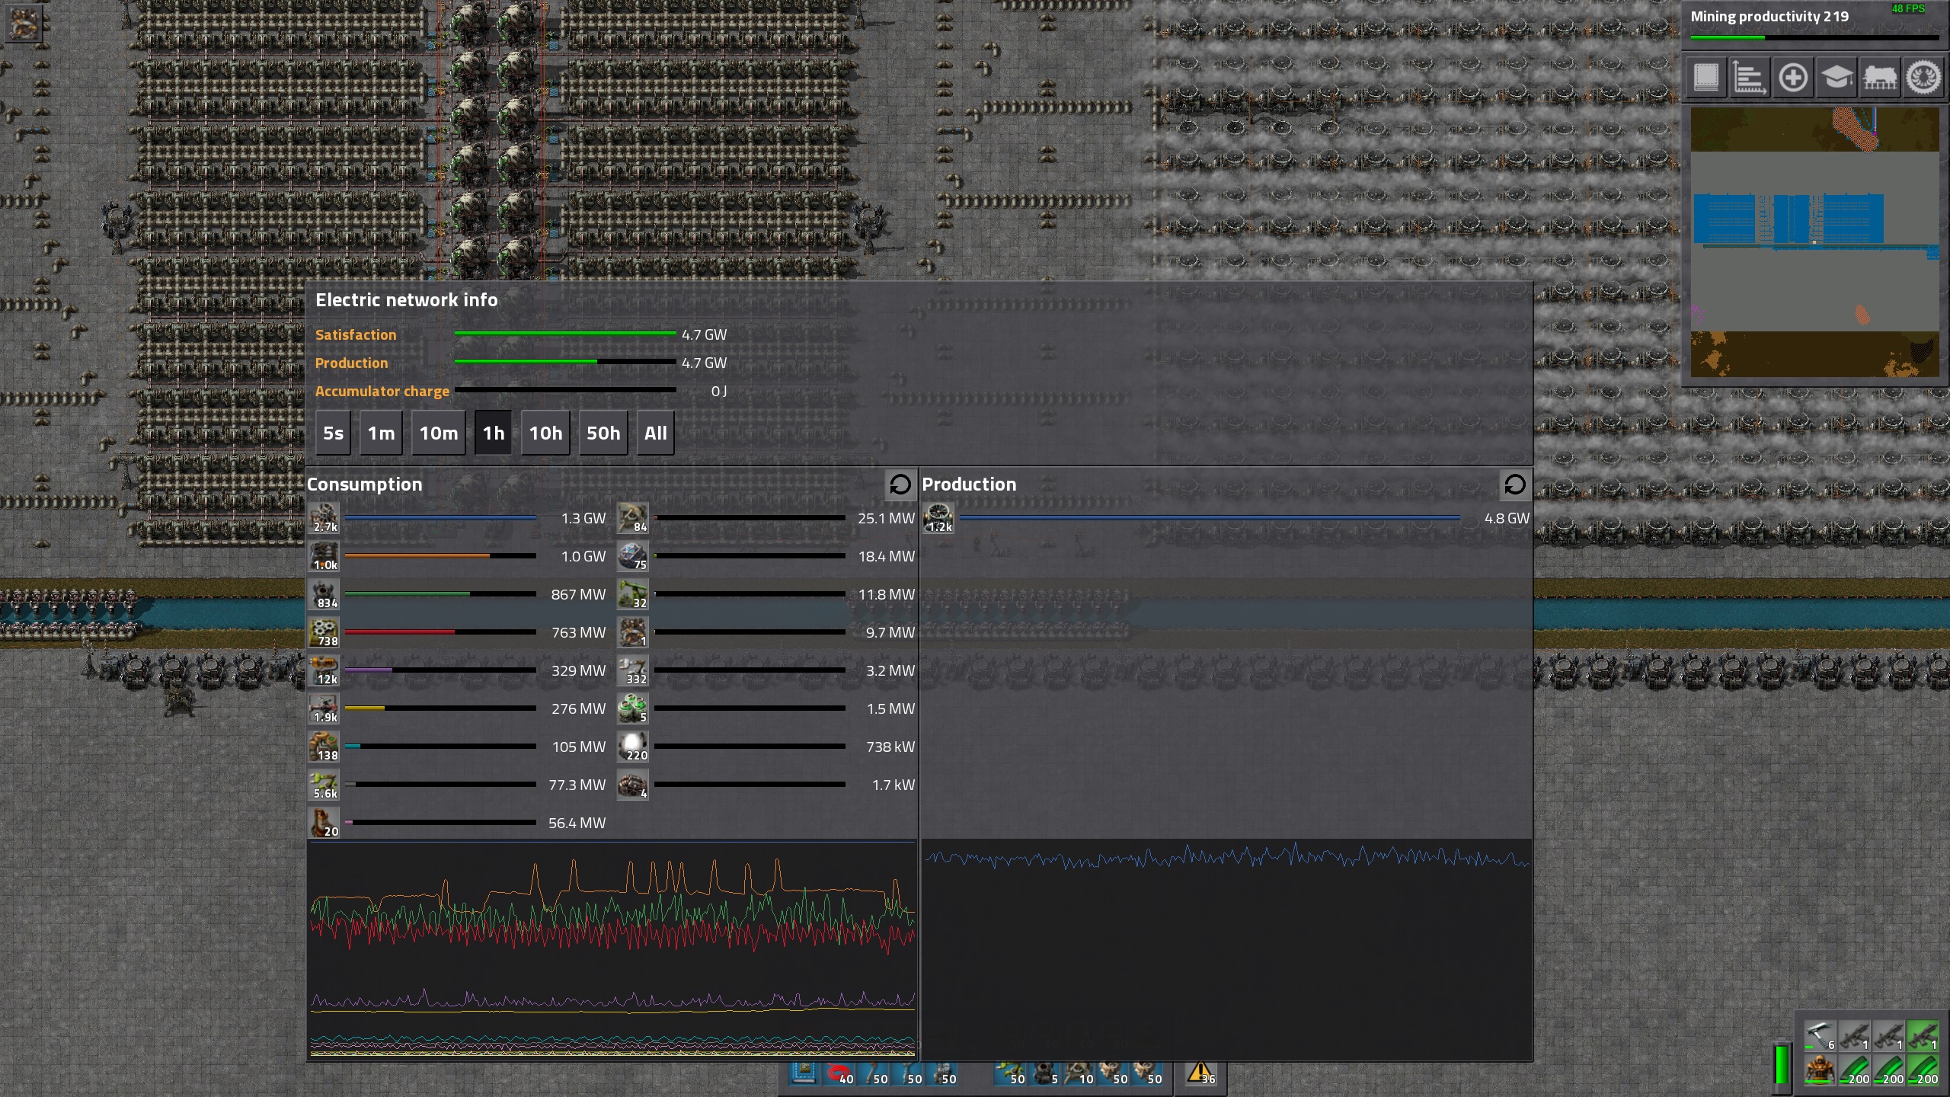1950x1097 pixels.
Task: Click the minimap
Action: point(1814,242)
